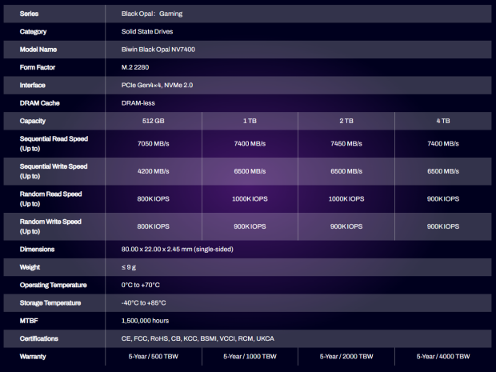Click the 4 TB capacity column header

(x=442, y=121)
